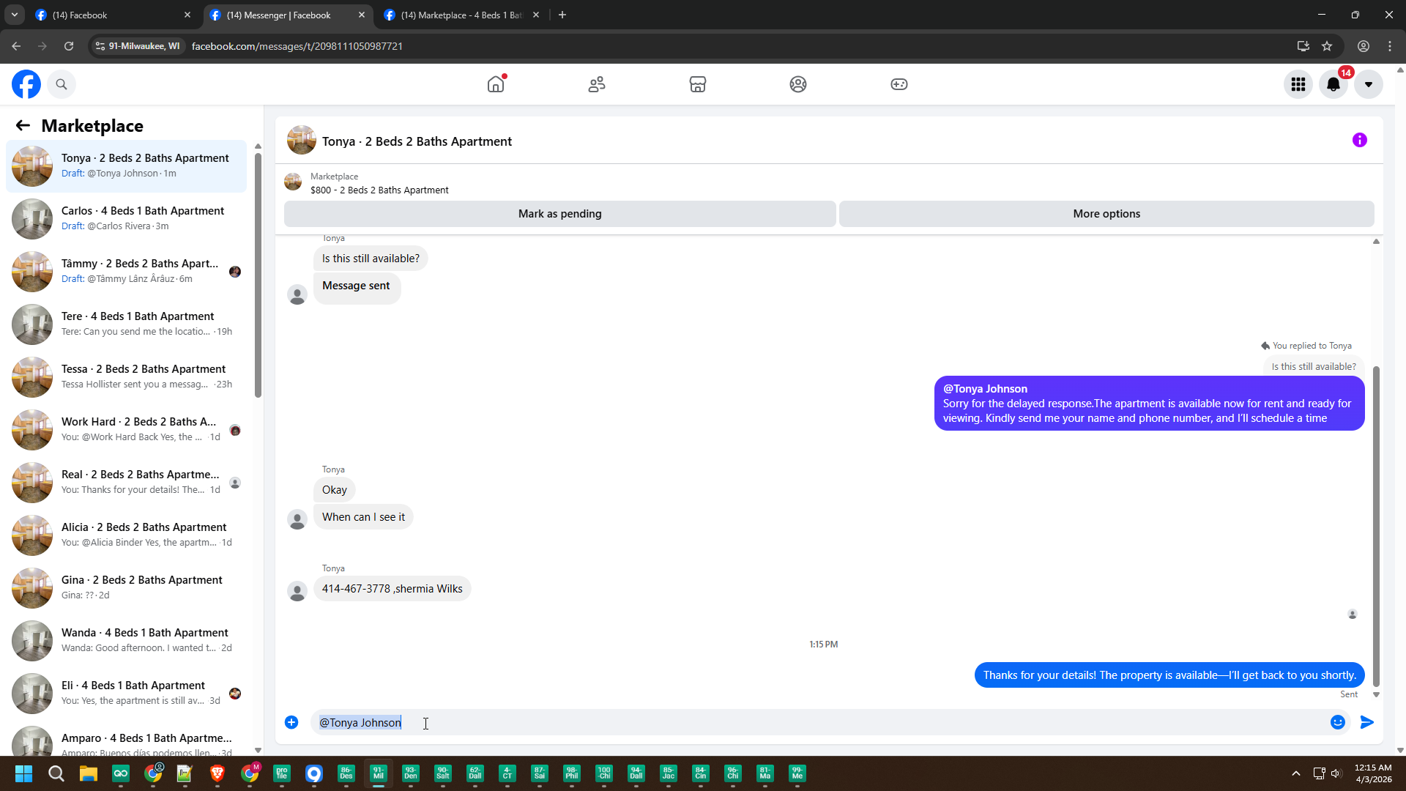This screenshot has height=791, width=1406.
Task: Open the volume control in system tray
Action: point(1336,773)
